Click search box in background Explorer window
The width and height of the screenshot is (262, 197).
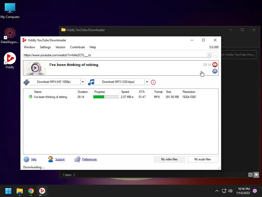[239, 55]
